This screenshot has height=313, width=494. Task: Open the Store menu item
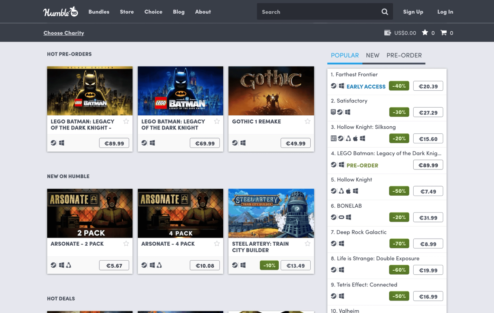[127, 12]
